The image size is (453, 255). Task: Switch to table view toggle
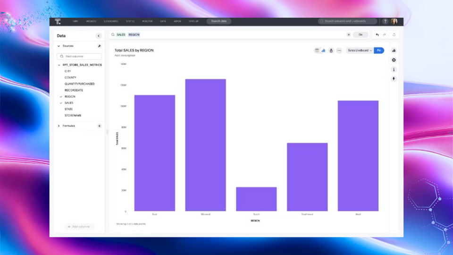pos(317,51)
